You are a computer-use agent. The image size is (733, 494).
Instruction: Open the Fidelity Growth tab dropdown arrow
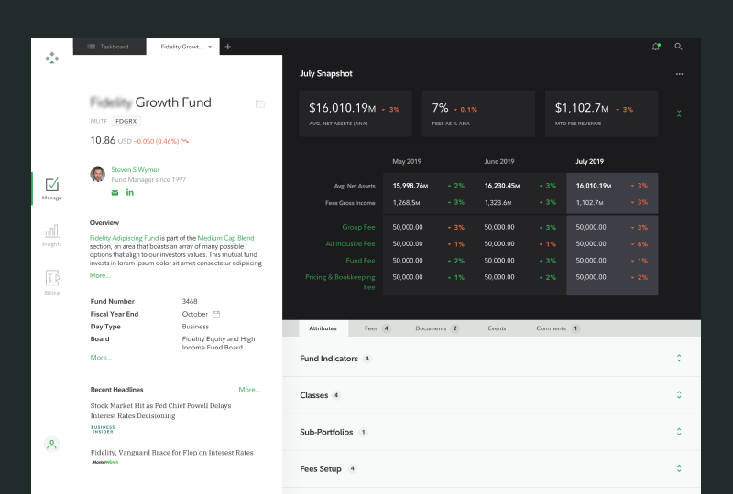tap(210, 47)
